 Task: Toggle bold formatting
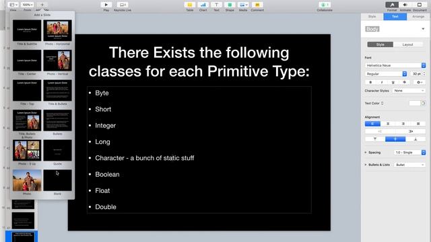pyautogui.click(x=370, y=82)
